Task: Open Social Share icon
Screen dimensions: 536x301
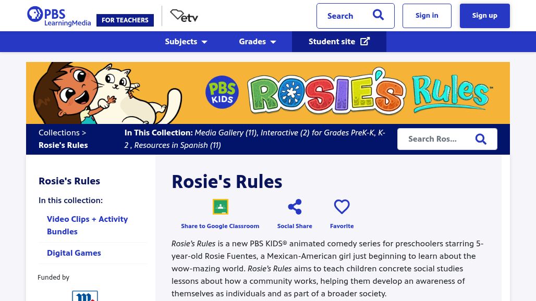Action: point(295,207)
